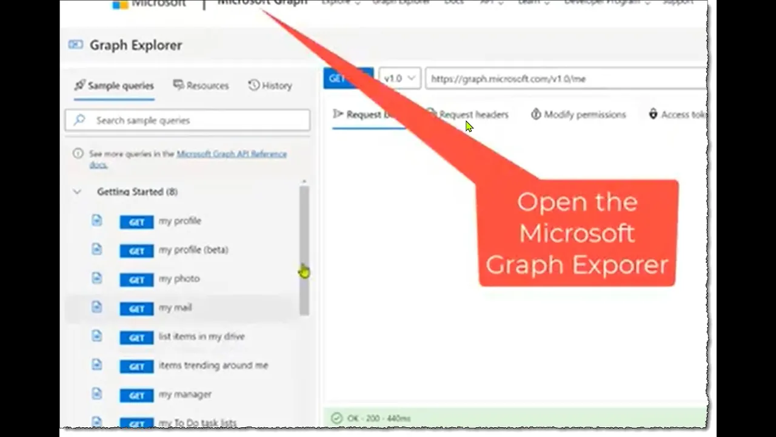Image resolution: width=776 pixels, height=437 pixels.
Task: Click the green OK status check icon
Action: point(336,418)
